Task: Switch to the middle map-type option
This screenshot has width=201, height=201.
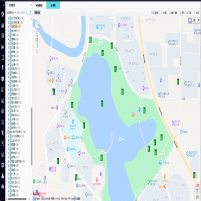Action: (194, 20)
